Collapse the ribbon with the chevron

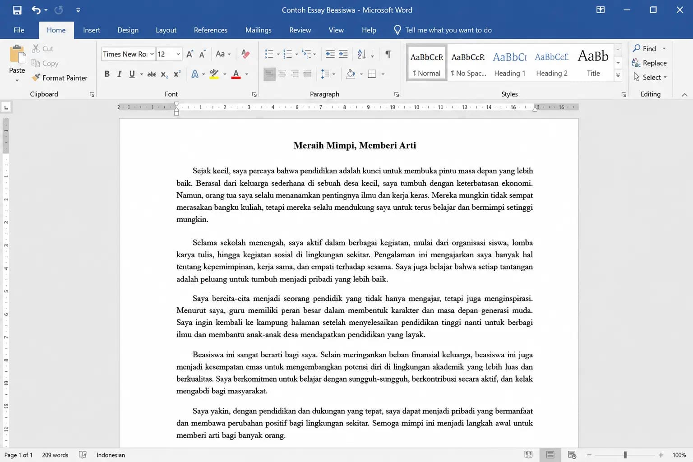pyautogui.click(x=684, y=94)
